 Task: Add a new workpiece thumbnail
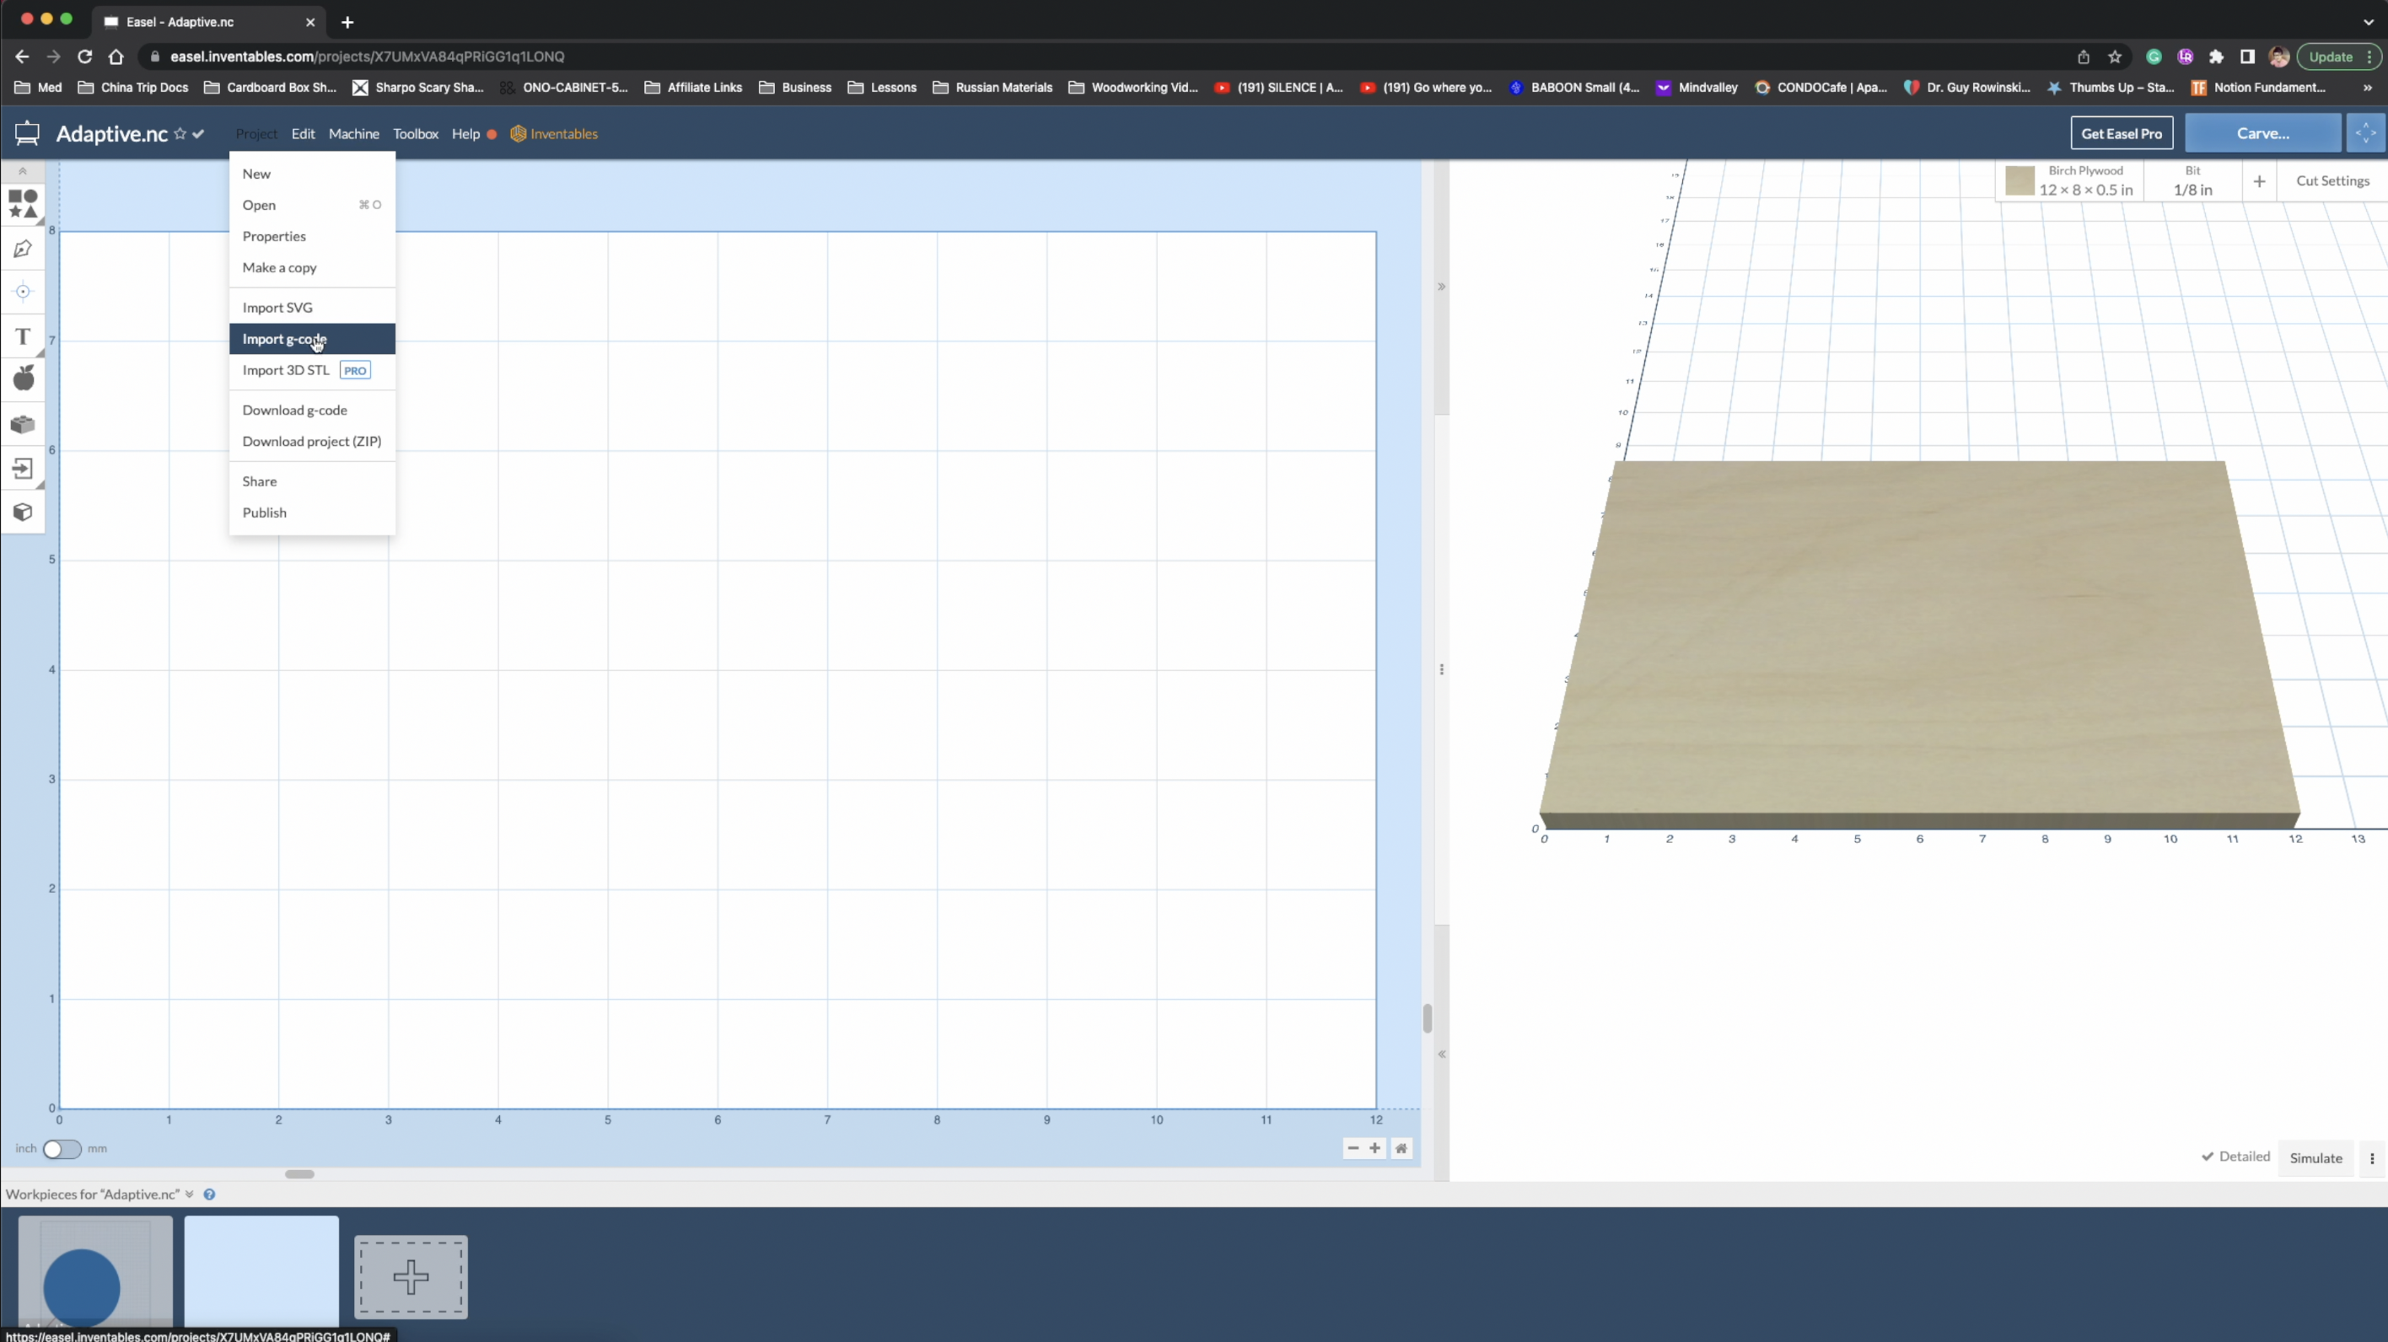(x=411, y=1276)
